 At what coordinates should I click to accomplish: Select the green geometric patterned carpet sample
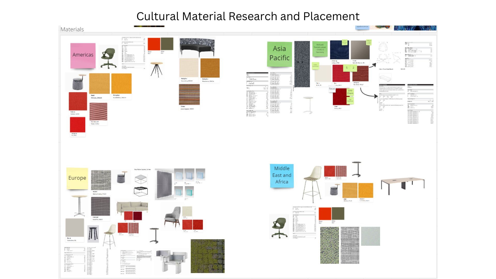(x=329, y=245)
